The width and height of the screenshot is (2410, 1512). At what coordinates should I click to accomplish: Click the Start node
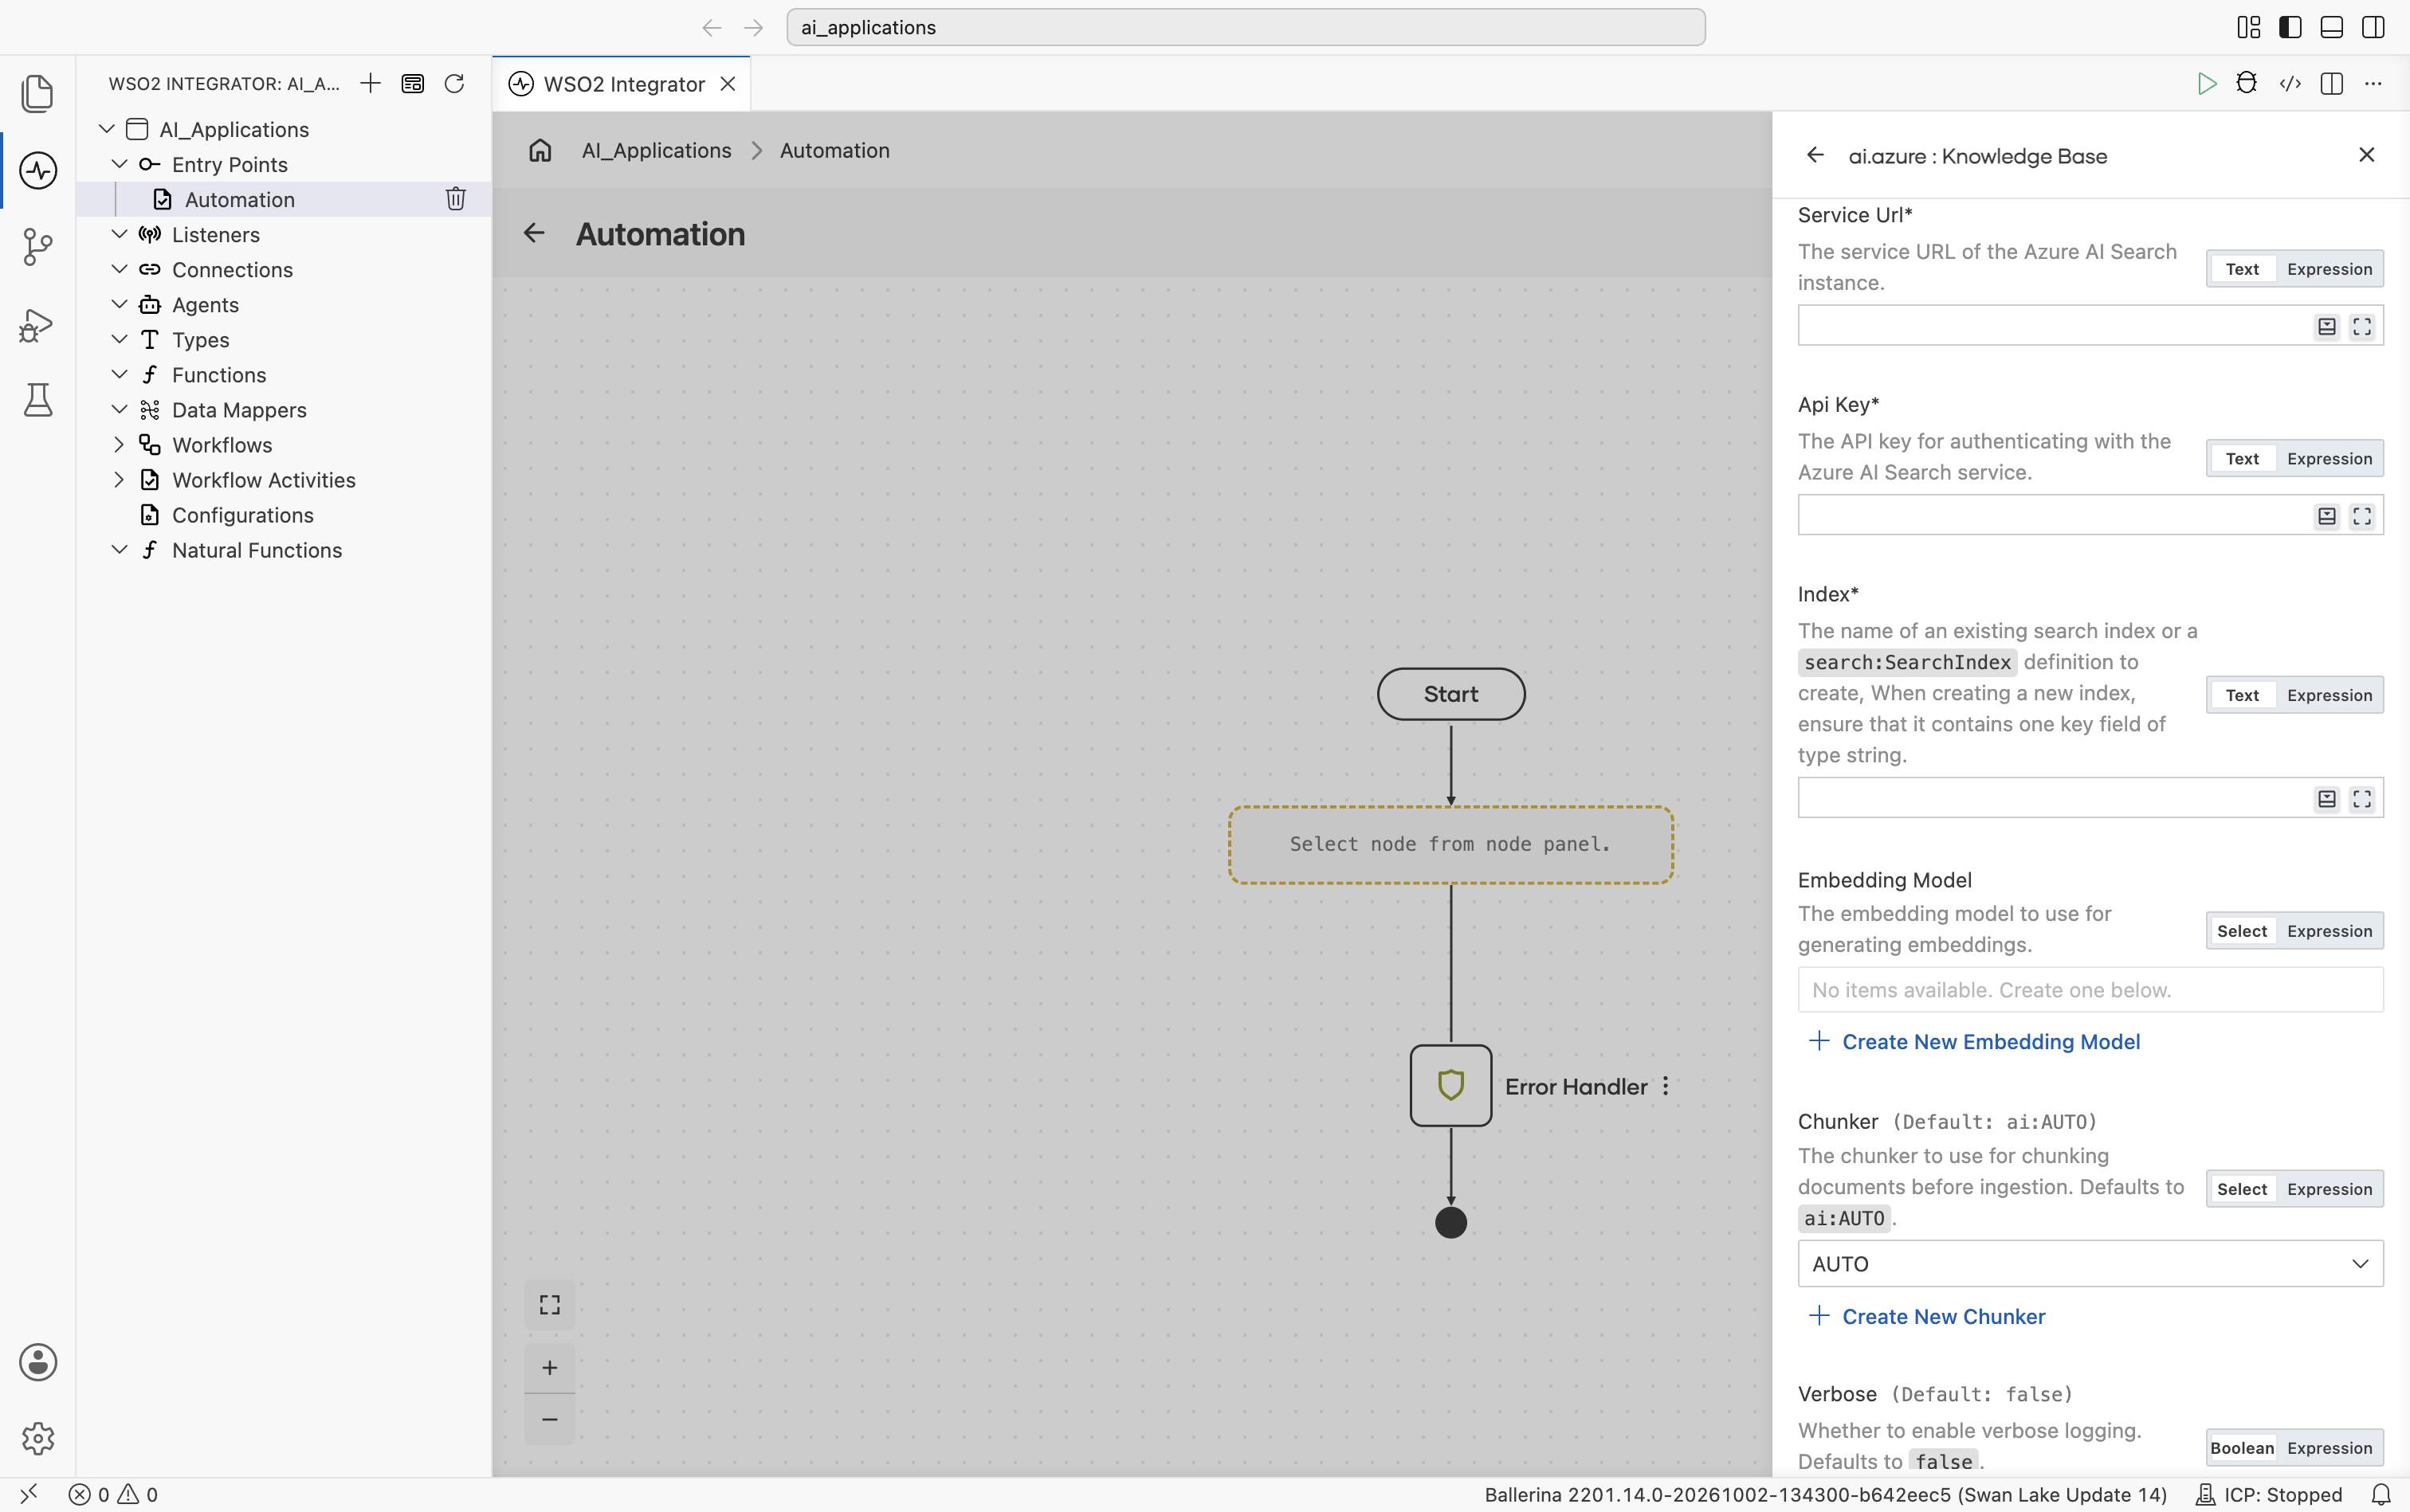tap(1450, 694)
